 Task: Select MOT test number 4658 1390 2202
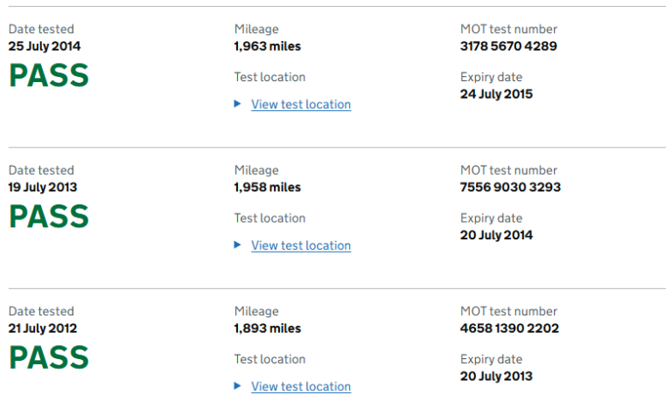click(509, 328)
